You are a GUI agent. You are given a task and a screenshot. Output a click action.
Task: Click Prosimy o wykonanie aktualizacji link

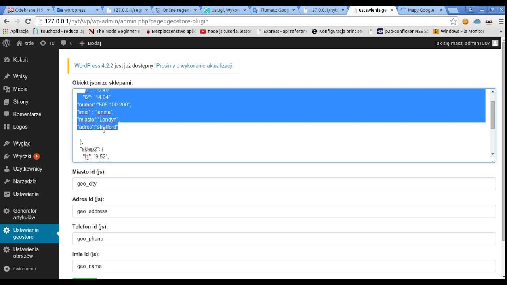(194, 66)
